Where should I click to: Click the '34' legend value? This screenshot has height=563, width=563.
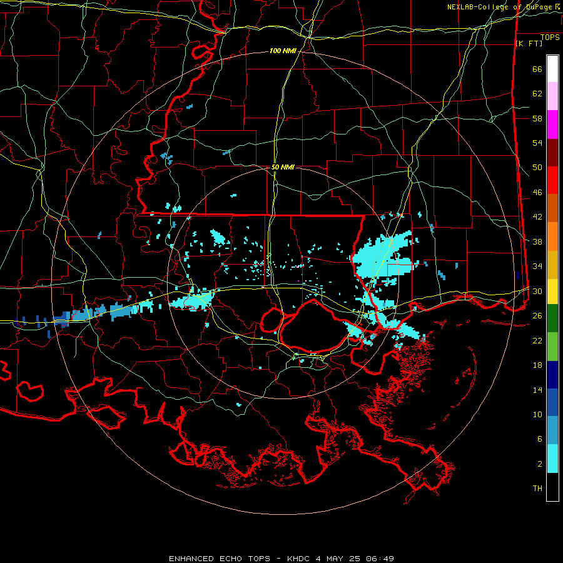[x=537, y=266]
